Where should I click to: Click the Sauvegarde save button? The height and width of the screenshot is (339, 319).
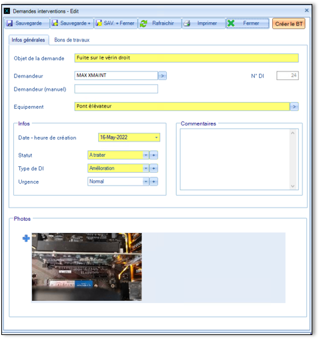pyautogui.click(x=27, y=23)
